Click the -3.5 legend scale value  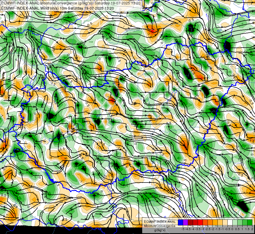click(198, 229)
